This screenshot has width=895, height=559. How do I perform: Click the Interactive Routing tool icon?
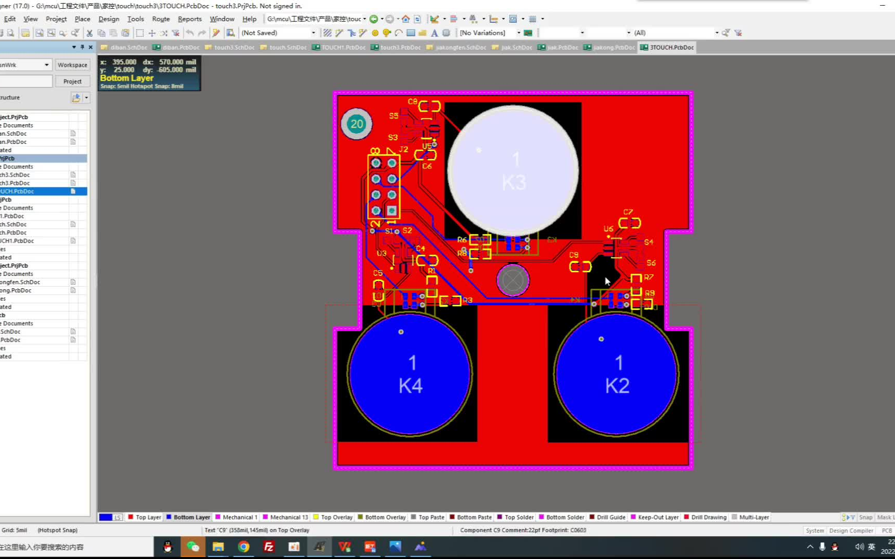click(339, 33)
